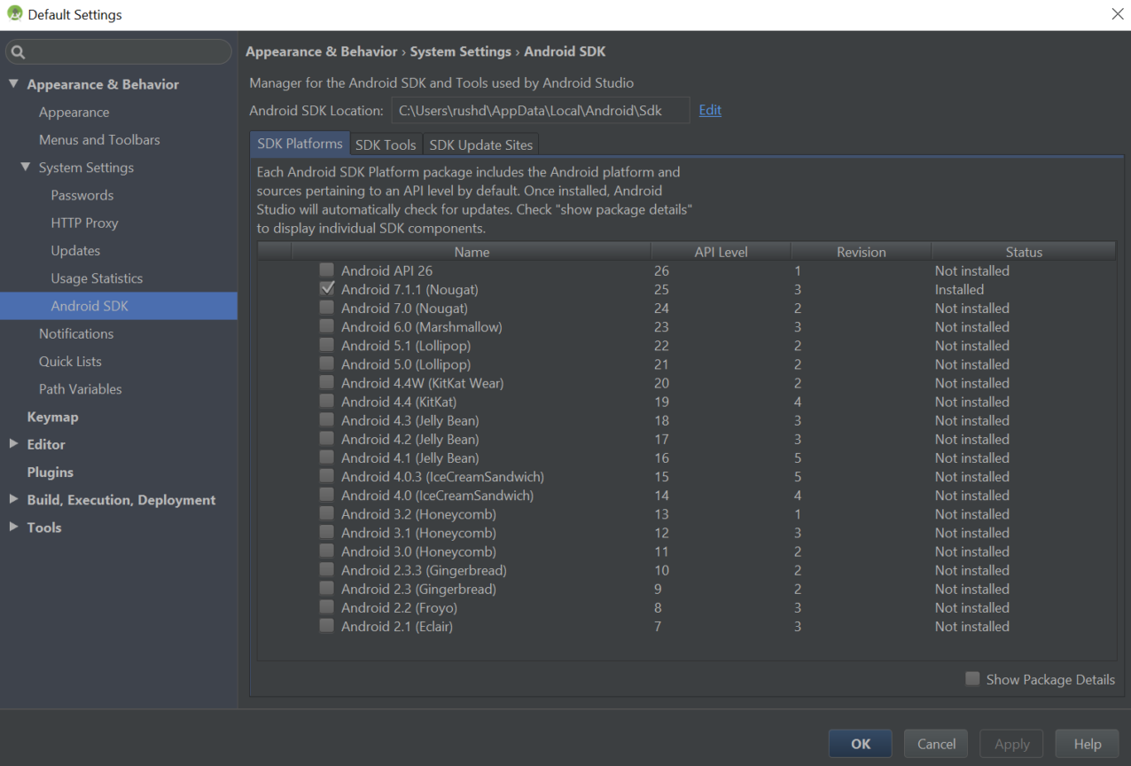Enable Android 6.0 (Marshmallow)
1131x766 pixels.
tap(326, 326)
